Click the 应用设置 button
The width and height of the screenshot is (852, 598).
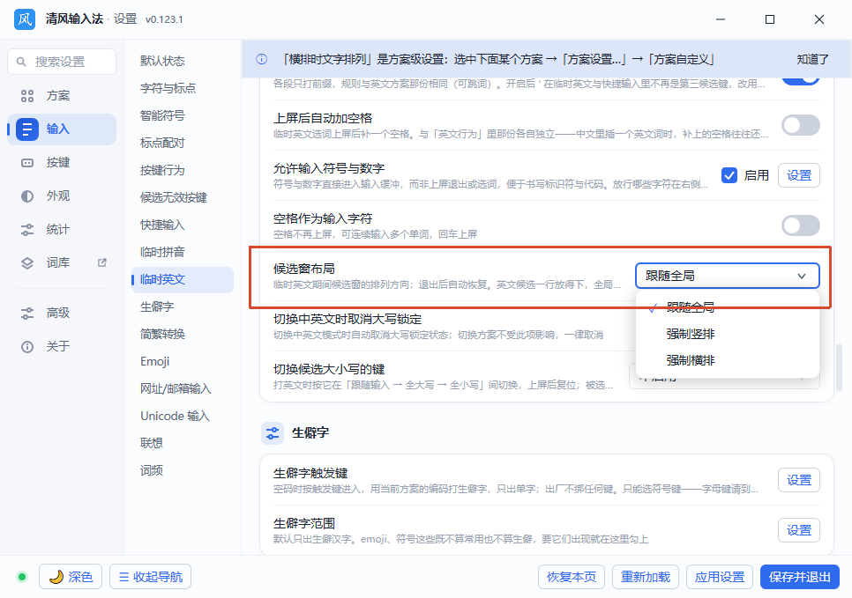click(720, 577)
